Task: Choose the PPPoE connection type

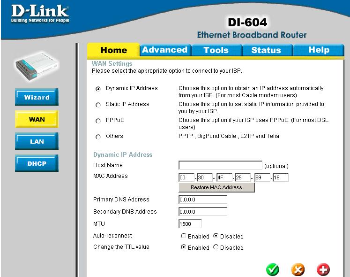Action: point(98,121)
